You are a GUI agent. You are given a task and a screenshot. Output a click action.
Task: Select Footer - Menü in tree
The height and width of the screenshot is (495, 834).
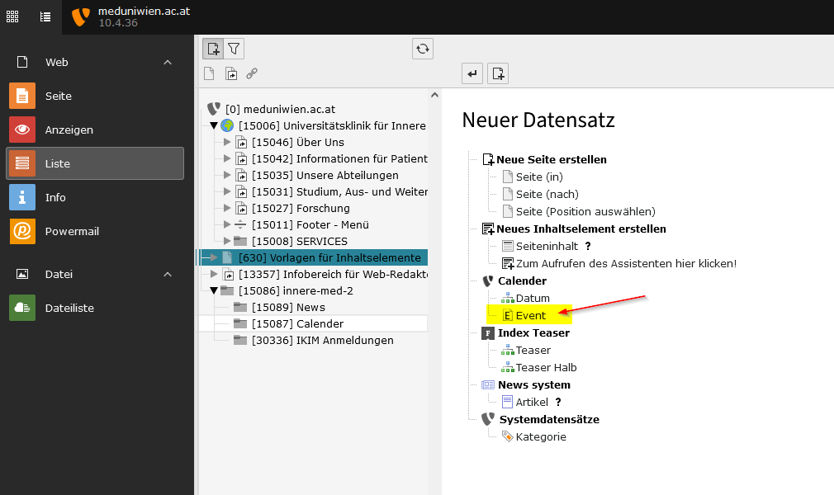click(x=310, y=224)
